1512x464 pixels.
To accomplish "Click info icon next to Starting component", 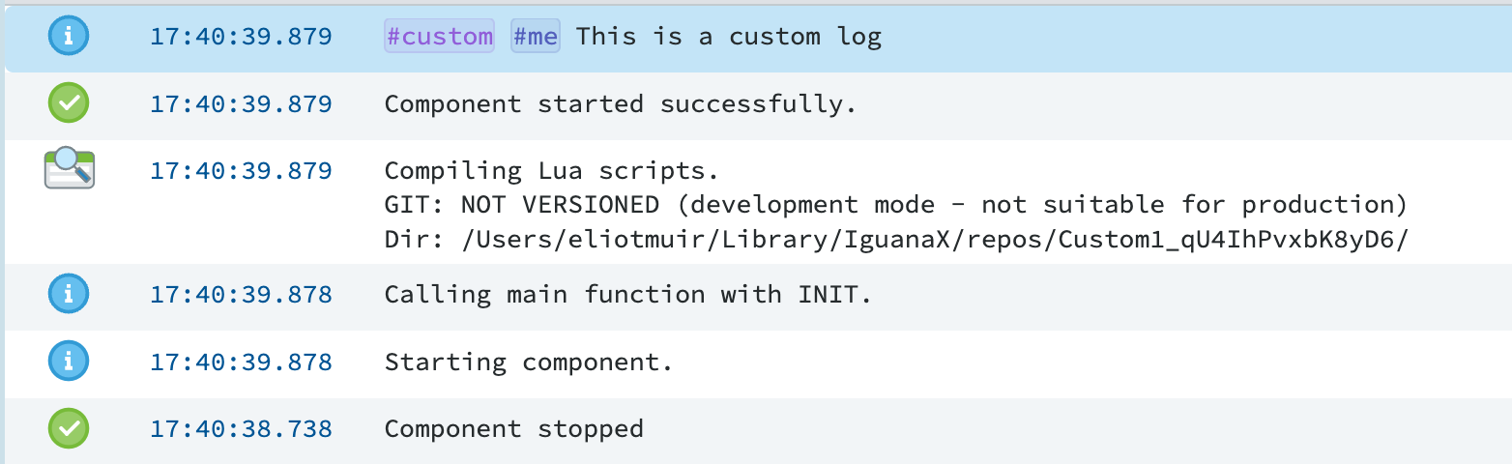I will [x=69, y=362].
